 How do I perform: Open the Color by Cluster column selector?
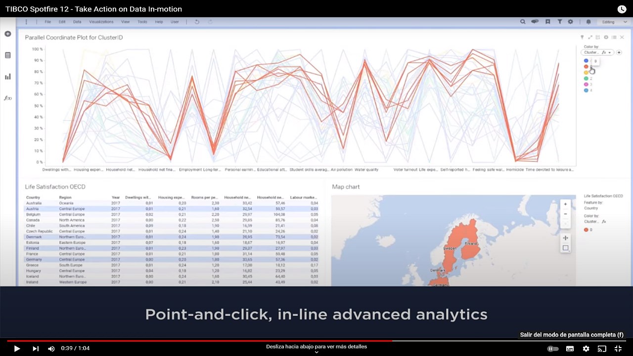pyautogui.click(x=597, y=52)
